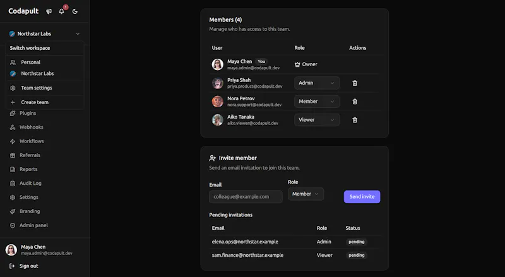Click the Personal workspace people icon
Screen dimensions: 505x277
point(13,62)
